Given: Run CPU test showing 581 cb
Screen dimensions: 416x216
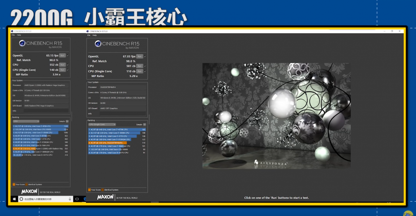Looking at the screenshot, I should point(140,66).
